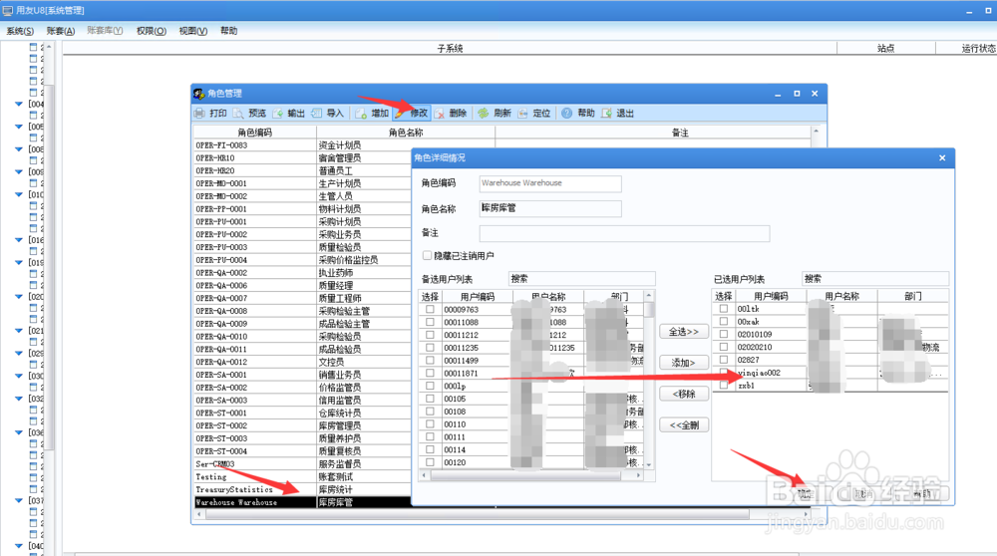
Task: Click the 全选>> button
Action: (x=684, y=332)
